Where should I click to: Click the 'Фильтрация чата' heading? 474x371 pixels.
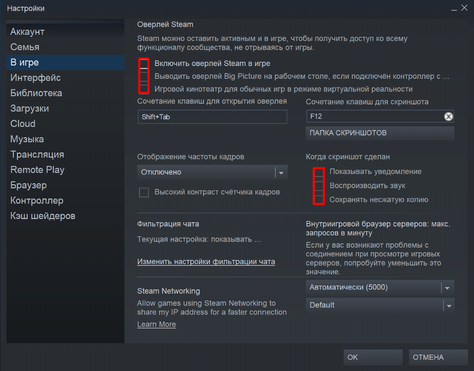[x=168, y=224]
